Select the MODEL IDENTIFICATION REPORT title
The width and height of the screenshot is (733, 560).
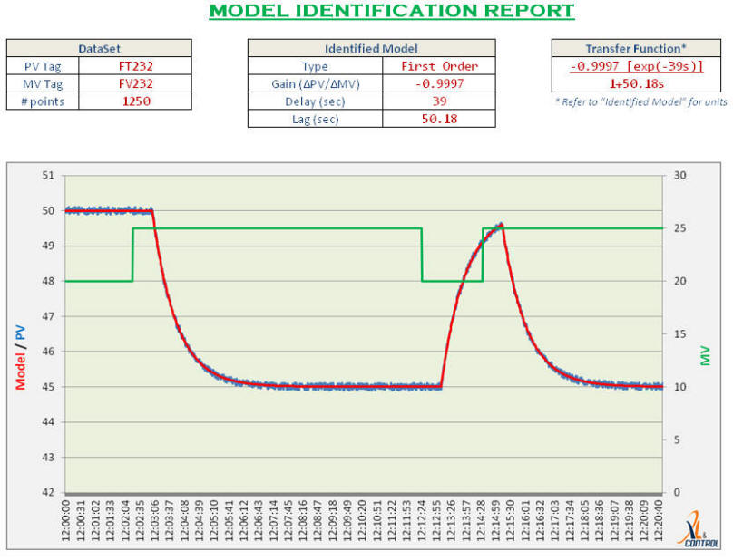[392, 11]
